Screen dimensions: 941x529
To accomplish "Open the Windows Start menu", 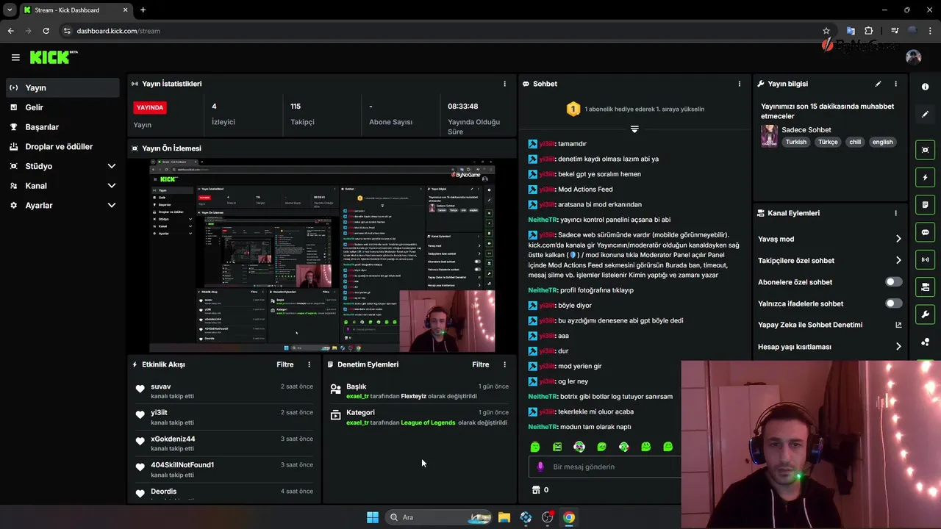I will [373, 517].
